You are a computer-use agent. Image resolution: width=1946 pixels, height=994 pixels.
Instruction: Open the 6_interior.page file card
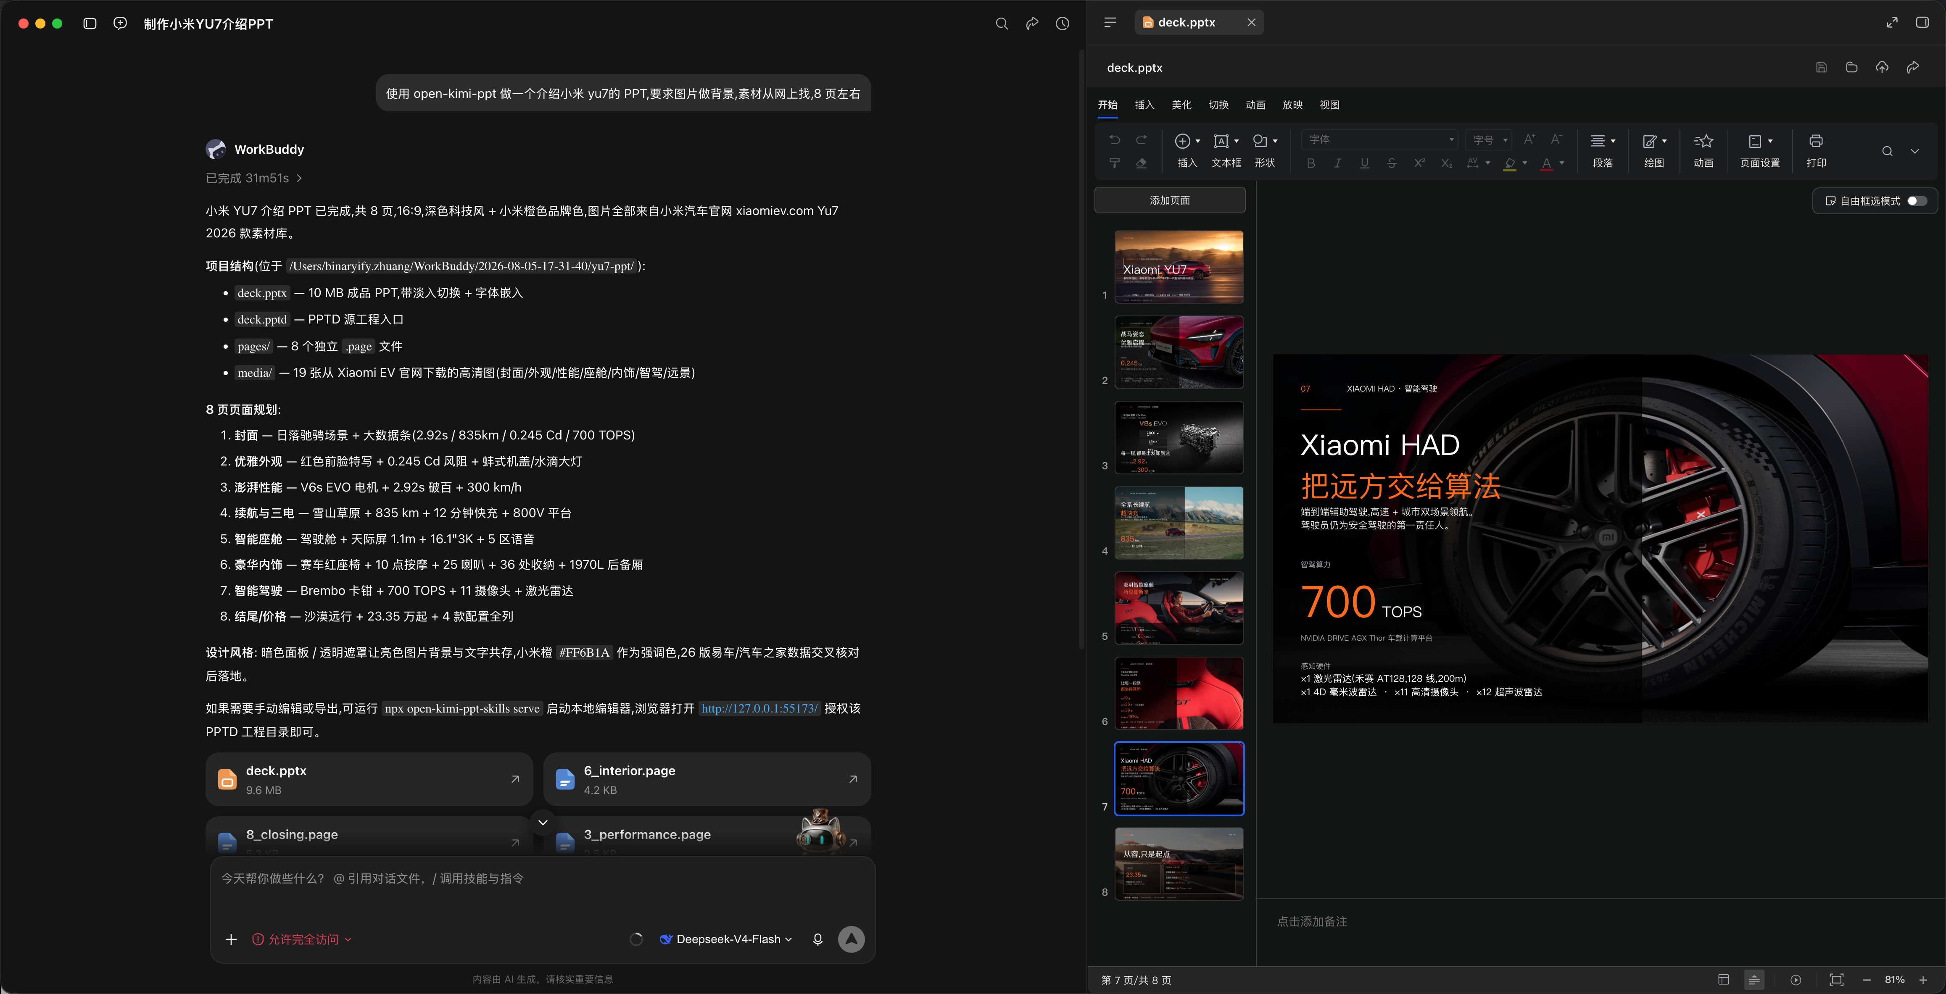point(707,779)
